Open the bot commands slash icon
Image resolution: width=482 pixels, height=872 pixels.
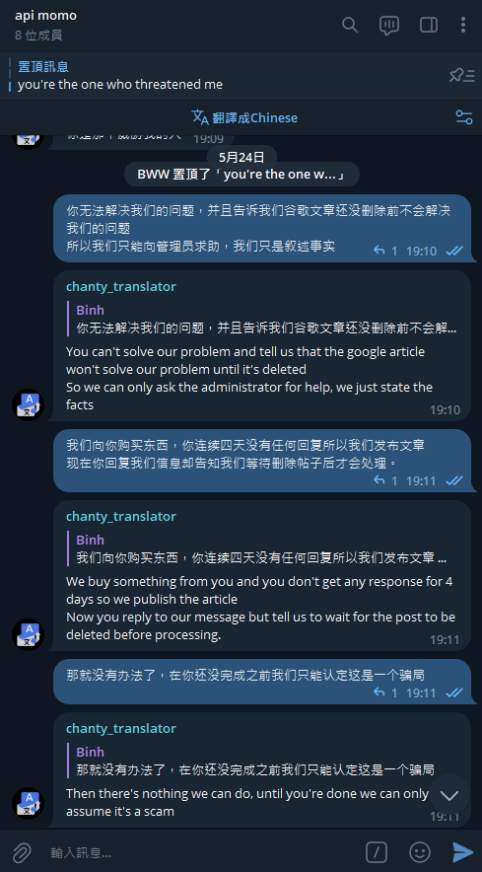(377, 852)
